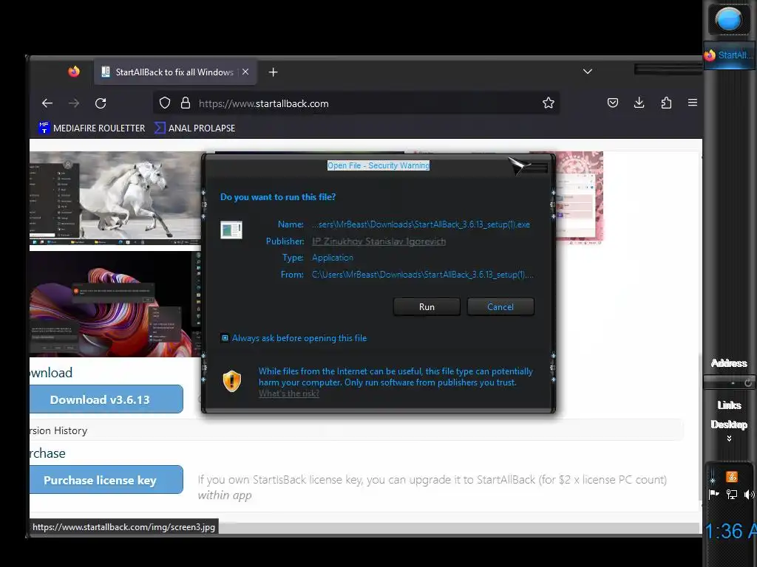
Task: Open MEDIAFIRE ROULETTER bookmark
Action: click(x=92, y=128)
